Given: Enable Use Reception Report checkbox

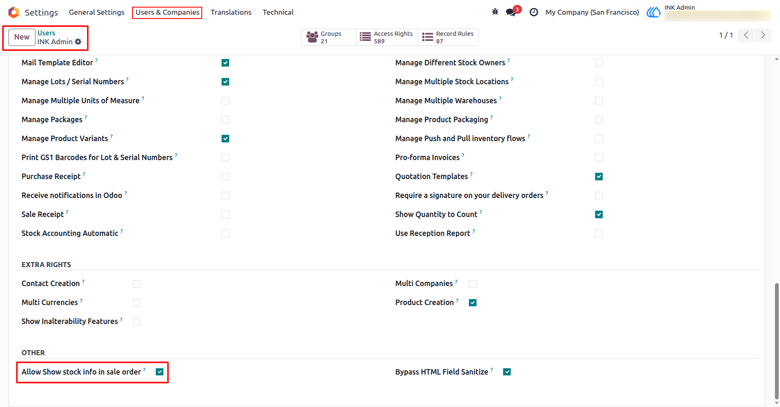Looking at the screenshot, I should [599, 233].
